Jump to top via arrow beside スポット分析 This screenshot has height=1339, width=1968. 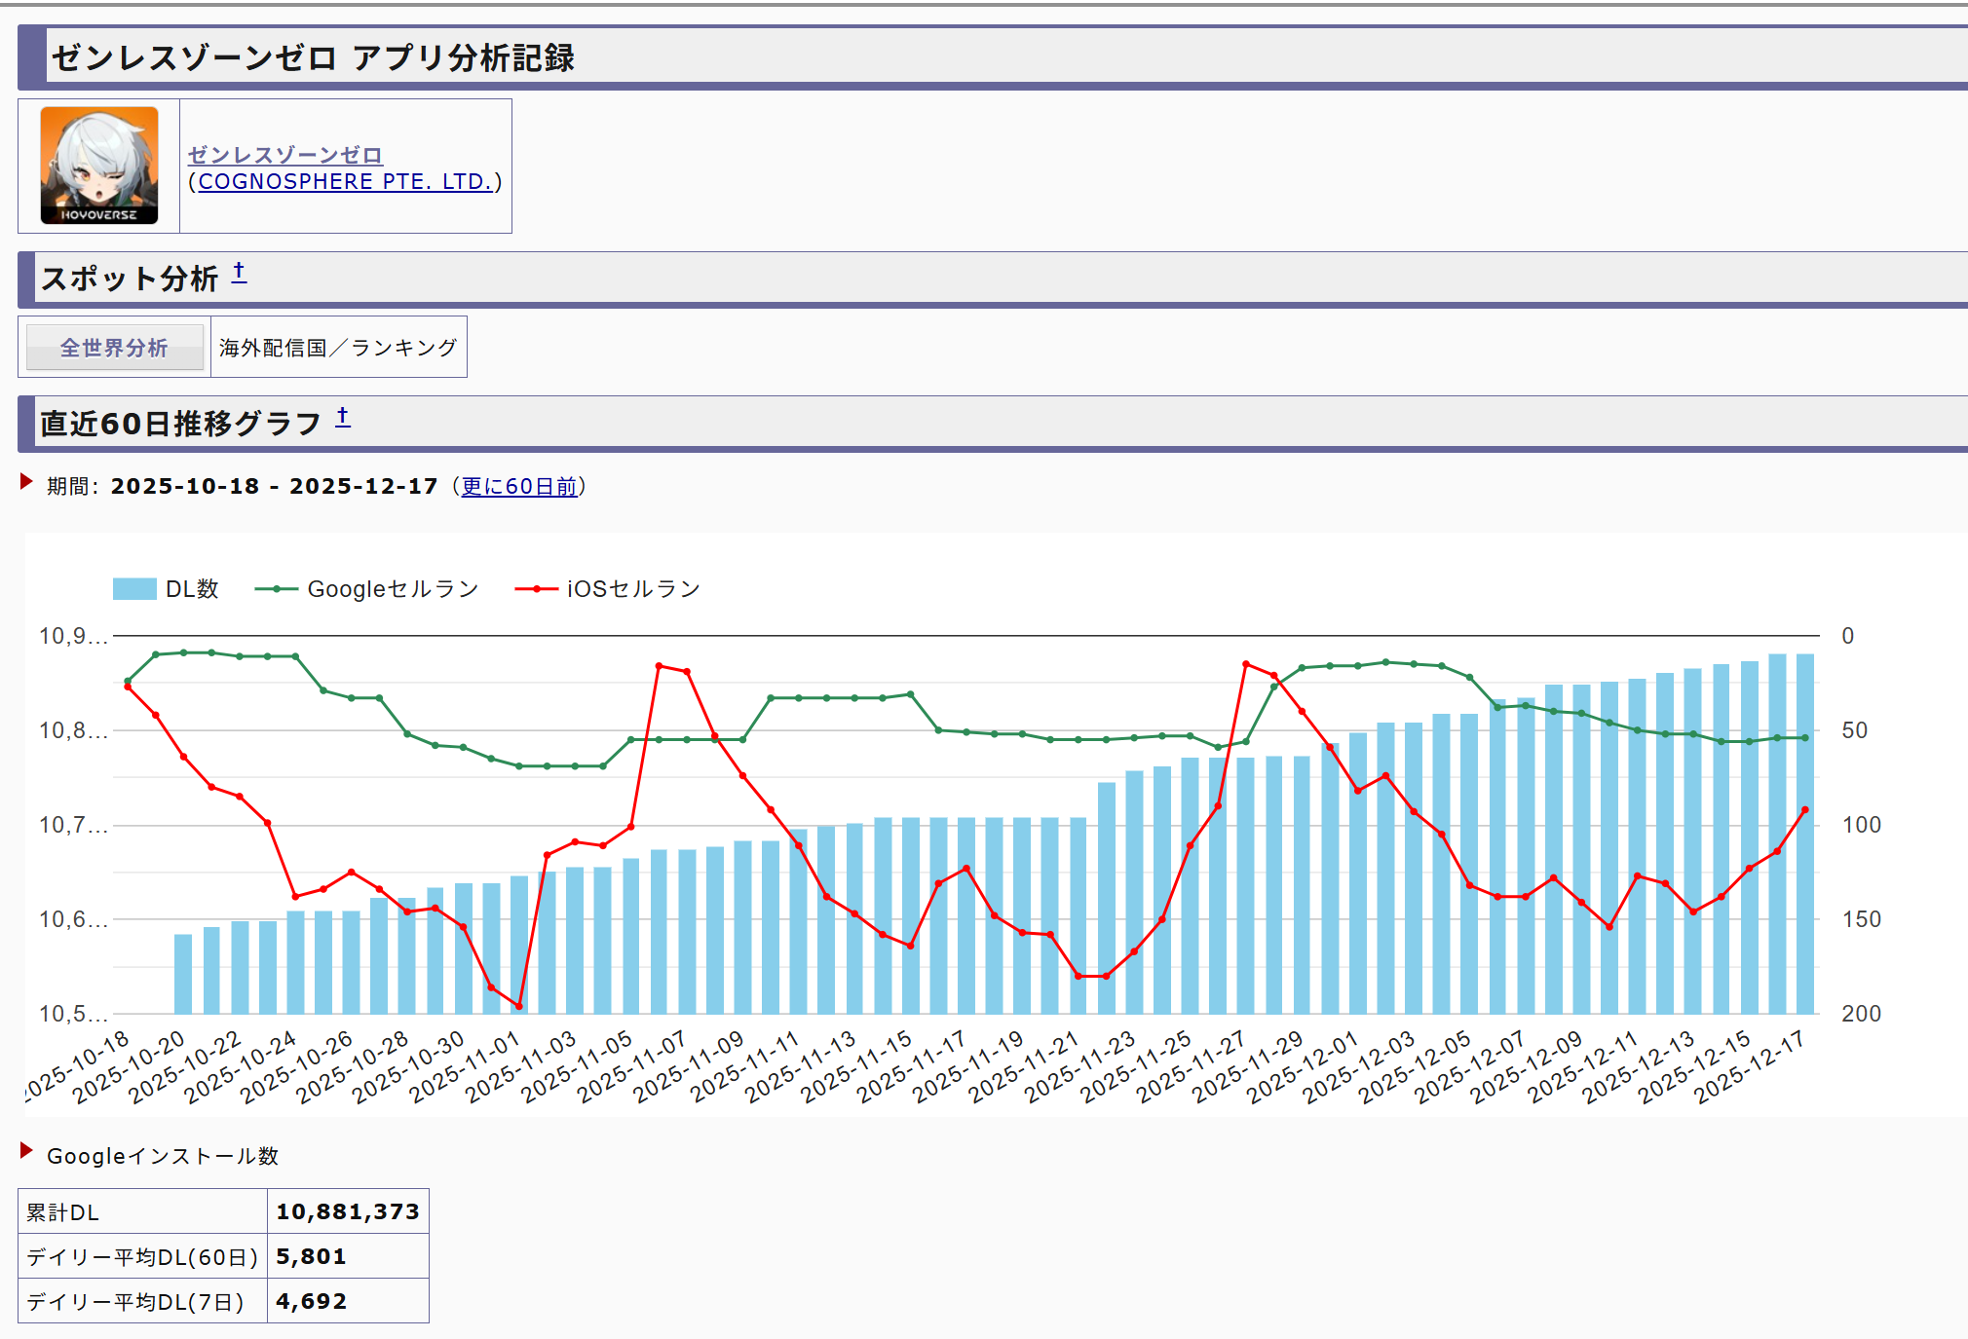(x=239, y=273)
